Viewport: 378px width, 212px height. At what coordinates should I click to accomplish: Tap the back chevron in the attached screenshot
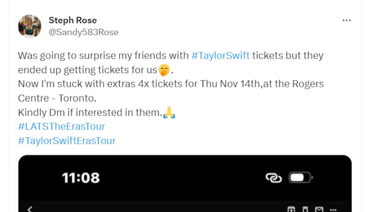point(30,209)
